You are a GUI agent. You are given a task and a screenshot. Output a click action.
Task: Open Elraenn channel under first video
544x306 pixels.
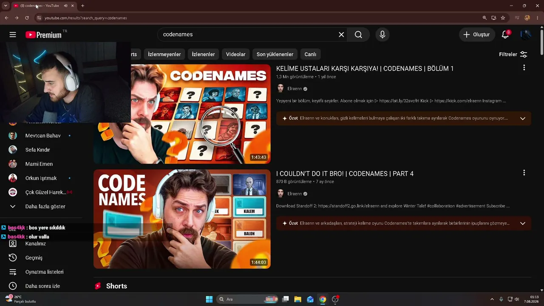click(295, 89)
